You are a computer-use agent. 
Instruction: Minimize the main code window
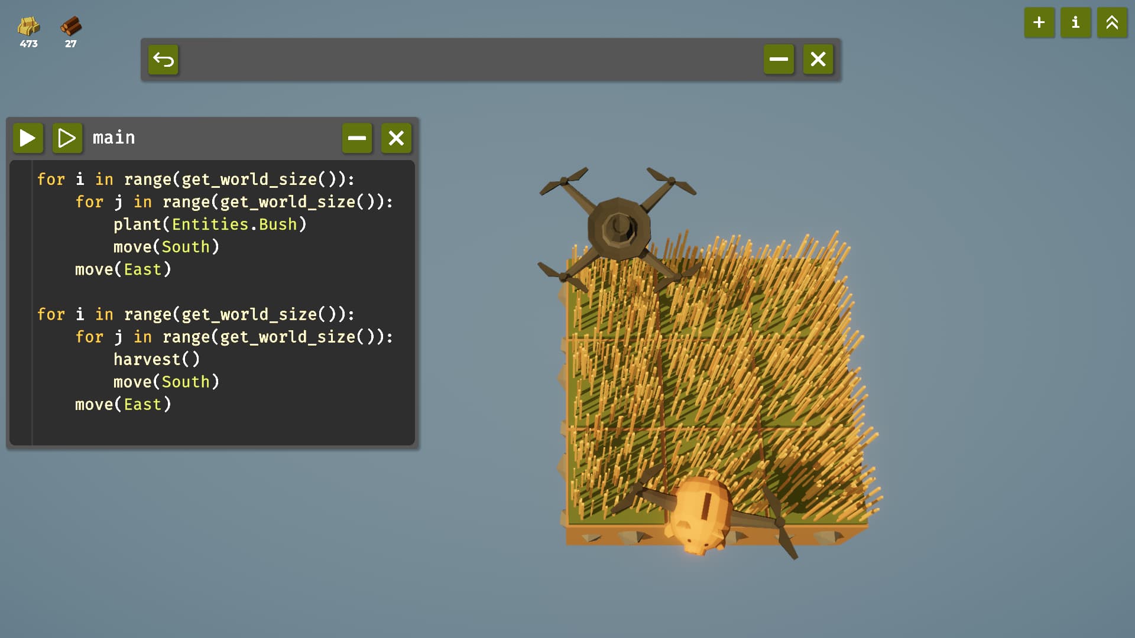356,138
